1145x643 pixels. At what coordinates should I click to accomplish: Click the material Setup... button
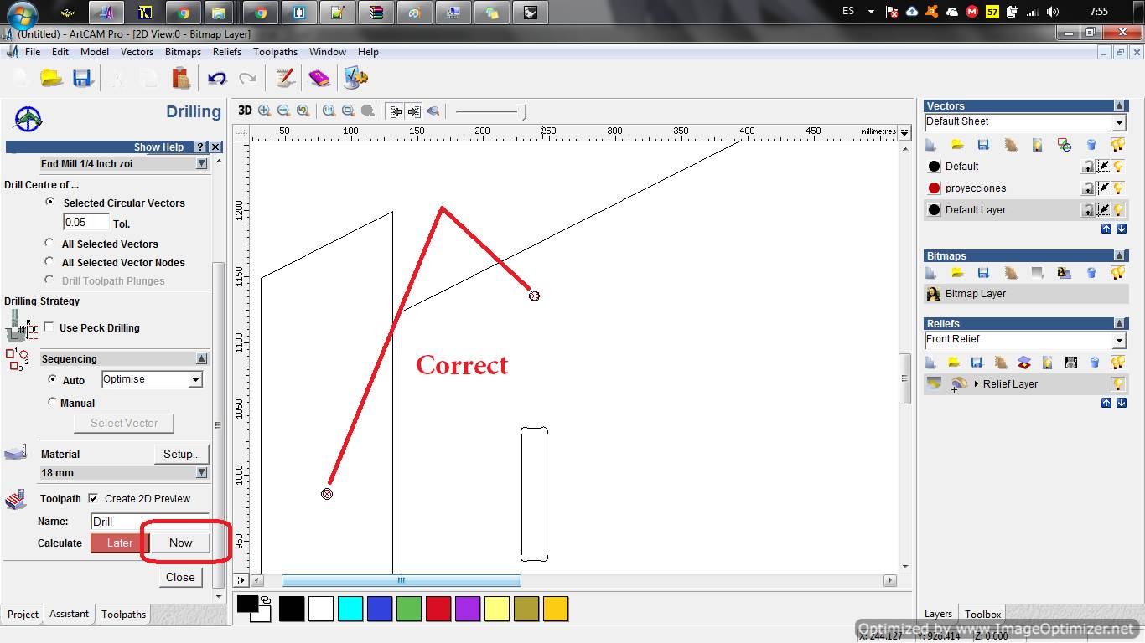(x=181, y=454)
